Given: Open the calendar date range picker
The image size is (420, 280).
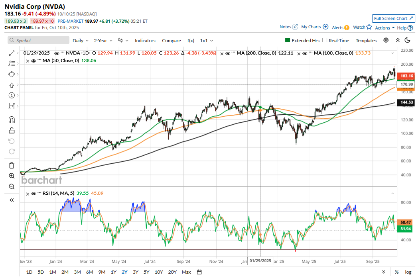Looking at the screenshot, I should tap(199, 272).
